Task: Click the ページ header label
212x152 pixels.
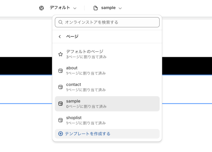Action: (72, 36)
